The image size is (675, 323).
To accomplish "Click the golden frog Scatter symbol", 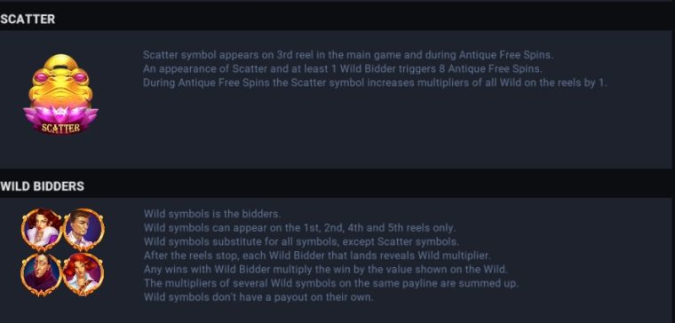I will [x=60, y=93].
